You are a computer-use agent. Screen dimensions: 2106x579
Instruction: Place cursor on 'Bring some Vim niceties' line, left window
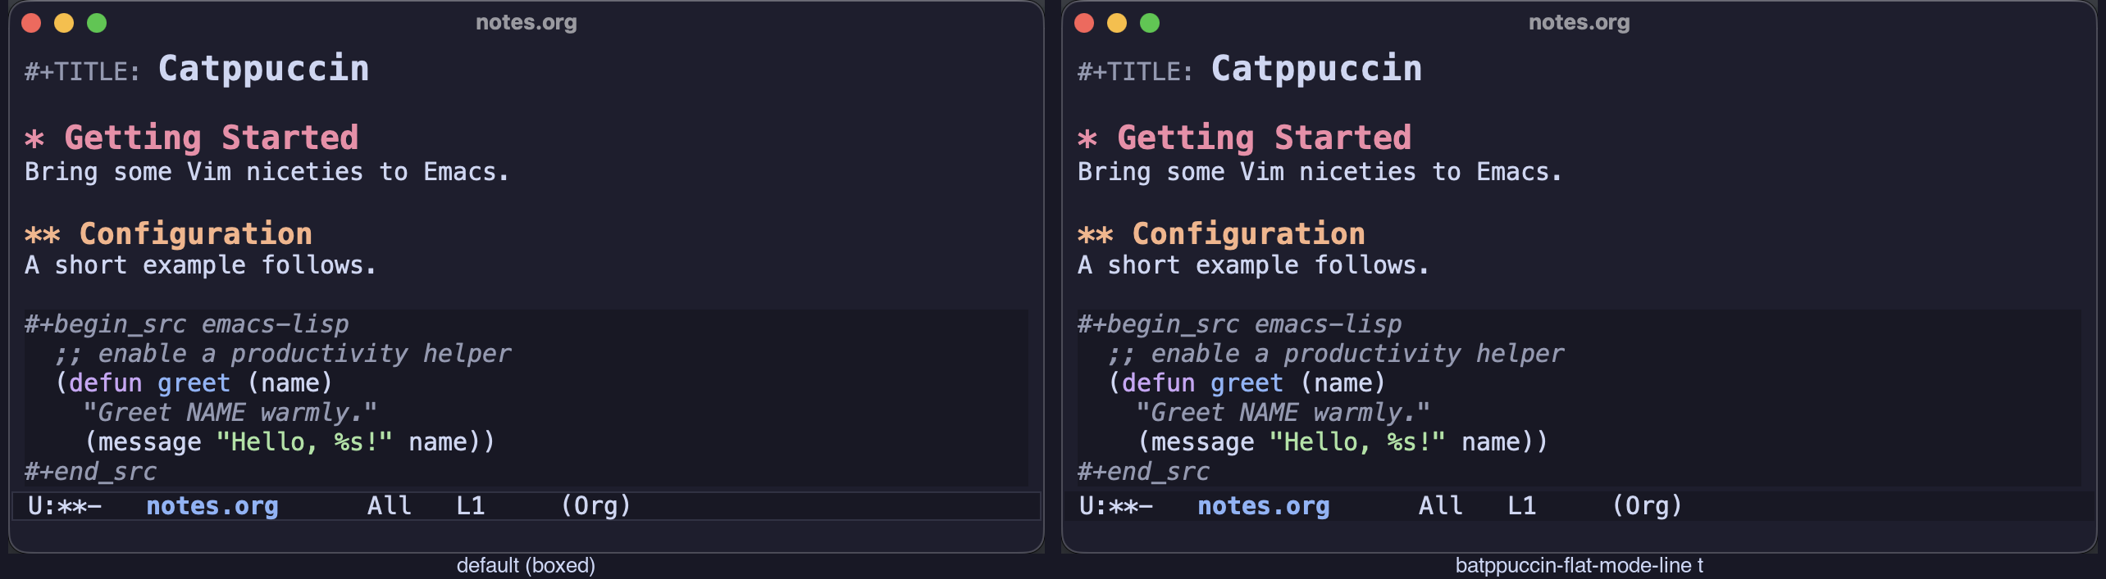pos(267,172)
